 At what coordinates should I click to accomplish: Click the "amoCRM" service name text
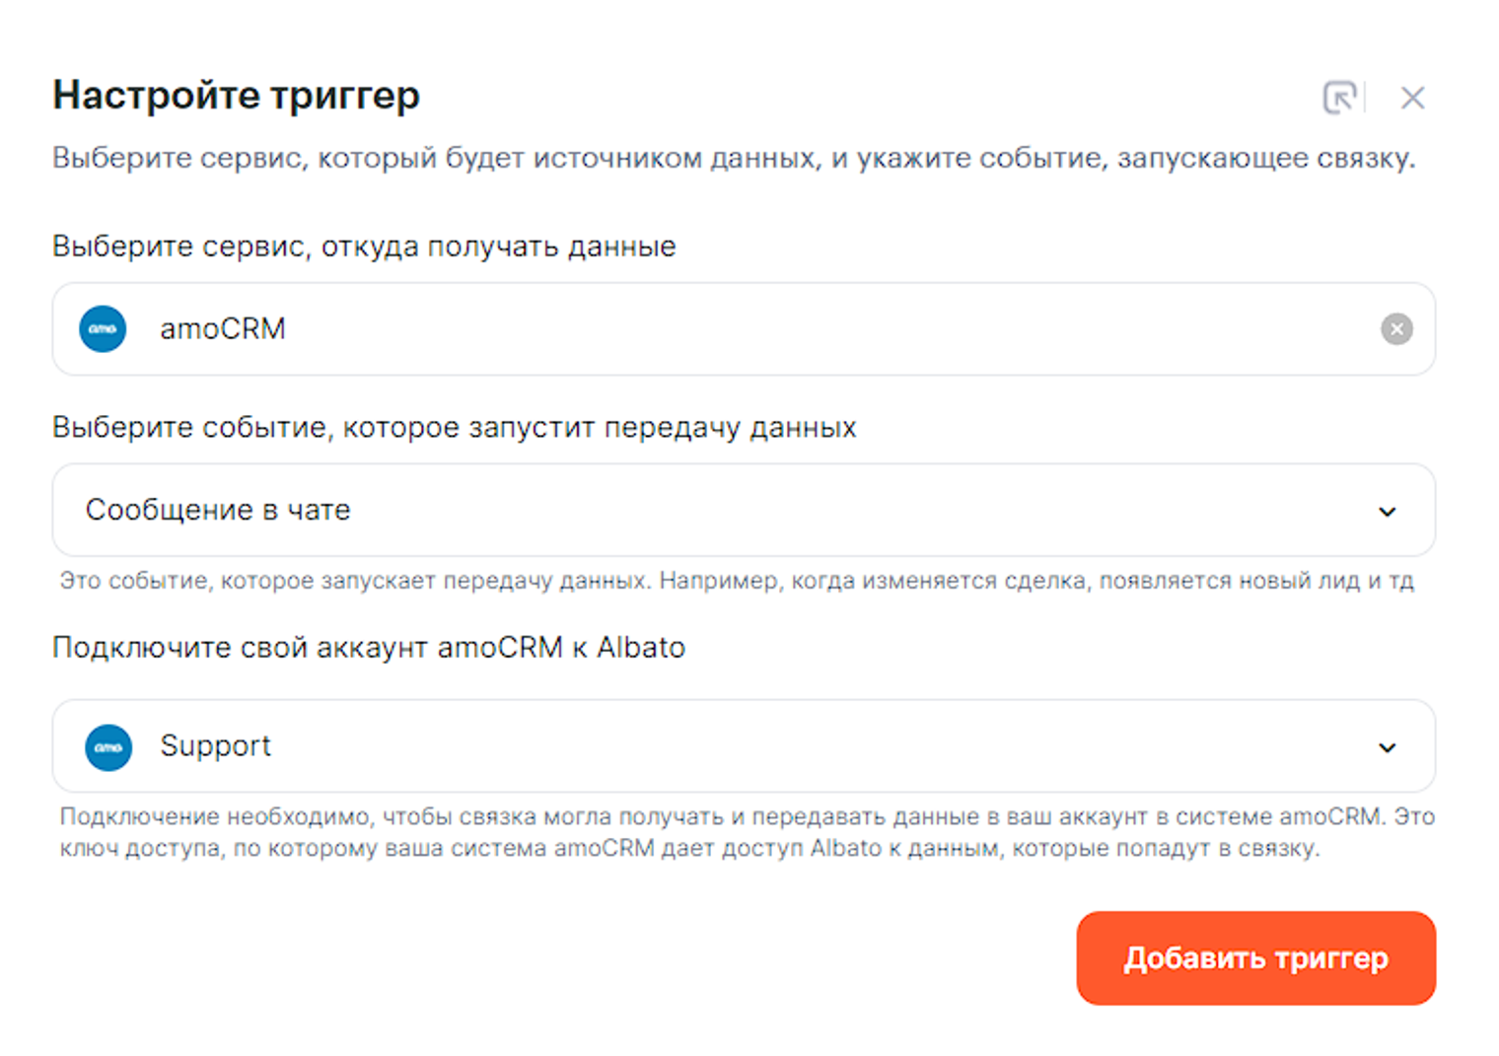(x=223, y=329)
